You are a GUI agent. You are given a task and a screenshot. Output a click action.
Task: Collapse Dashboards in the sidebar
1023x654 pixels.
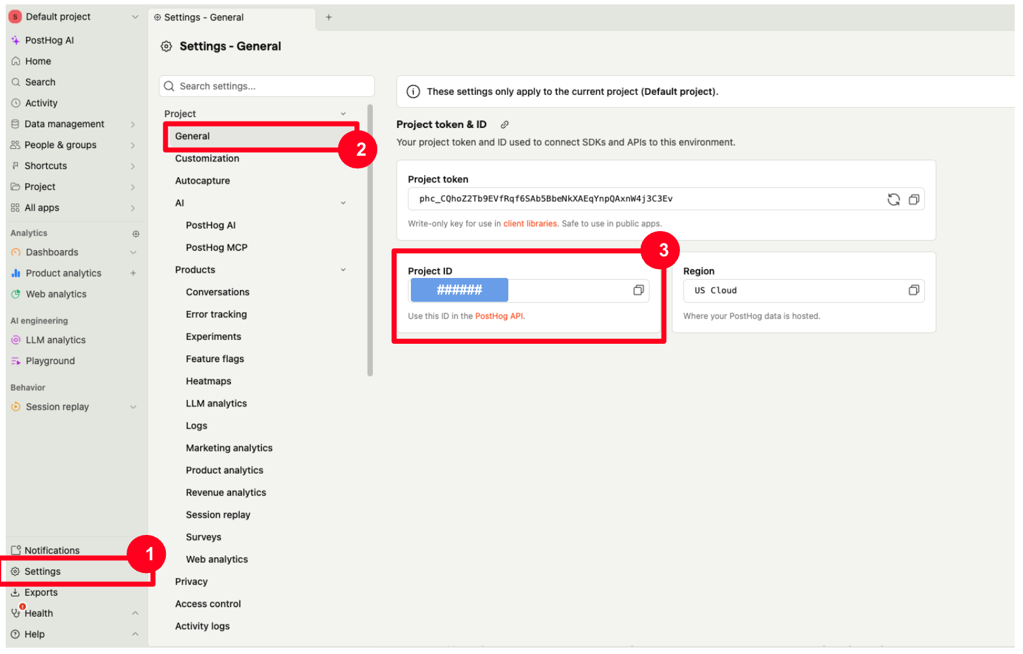point(133,252)
